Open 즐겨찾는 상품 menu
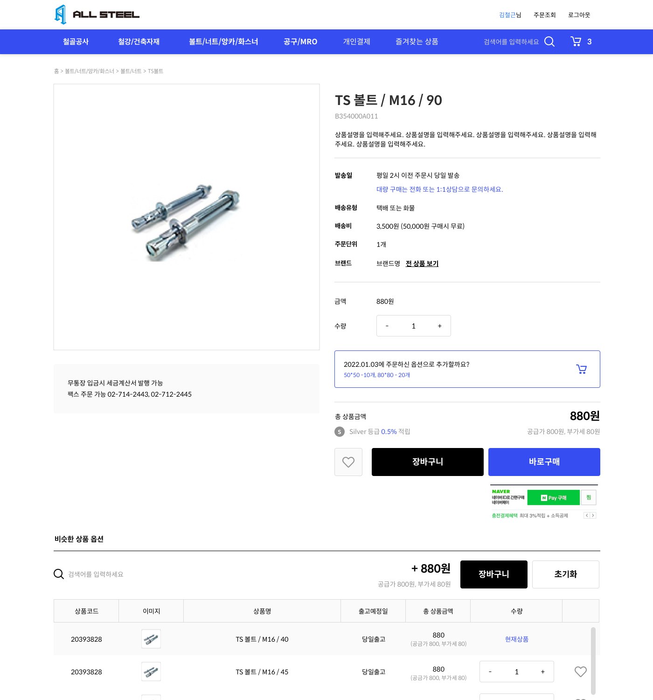 click(x=417, y=42)
